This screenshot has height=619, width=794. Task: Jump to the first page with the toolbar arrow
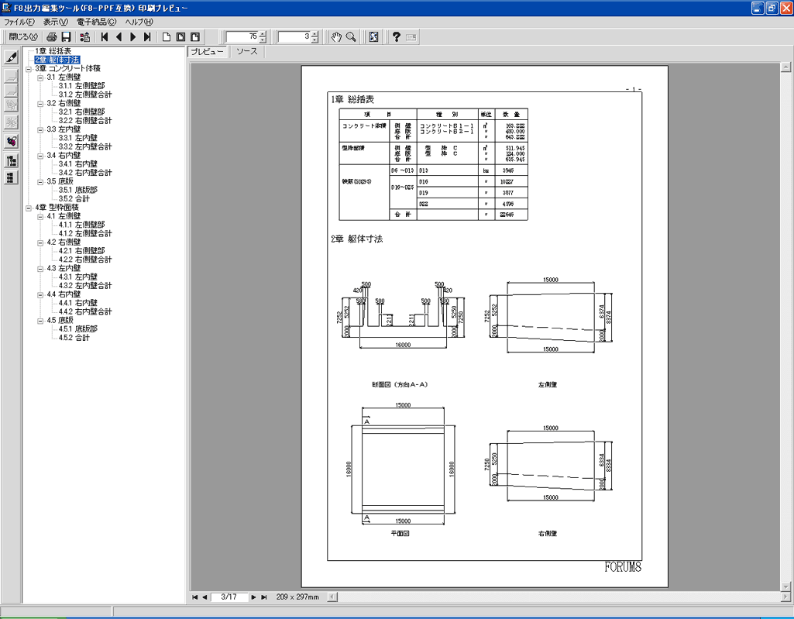(105, 37)
